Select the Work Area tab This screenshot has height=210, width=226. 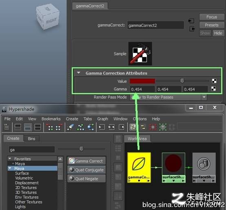point(137,139)
